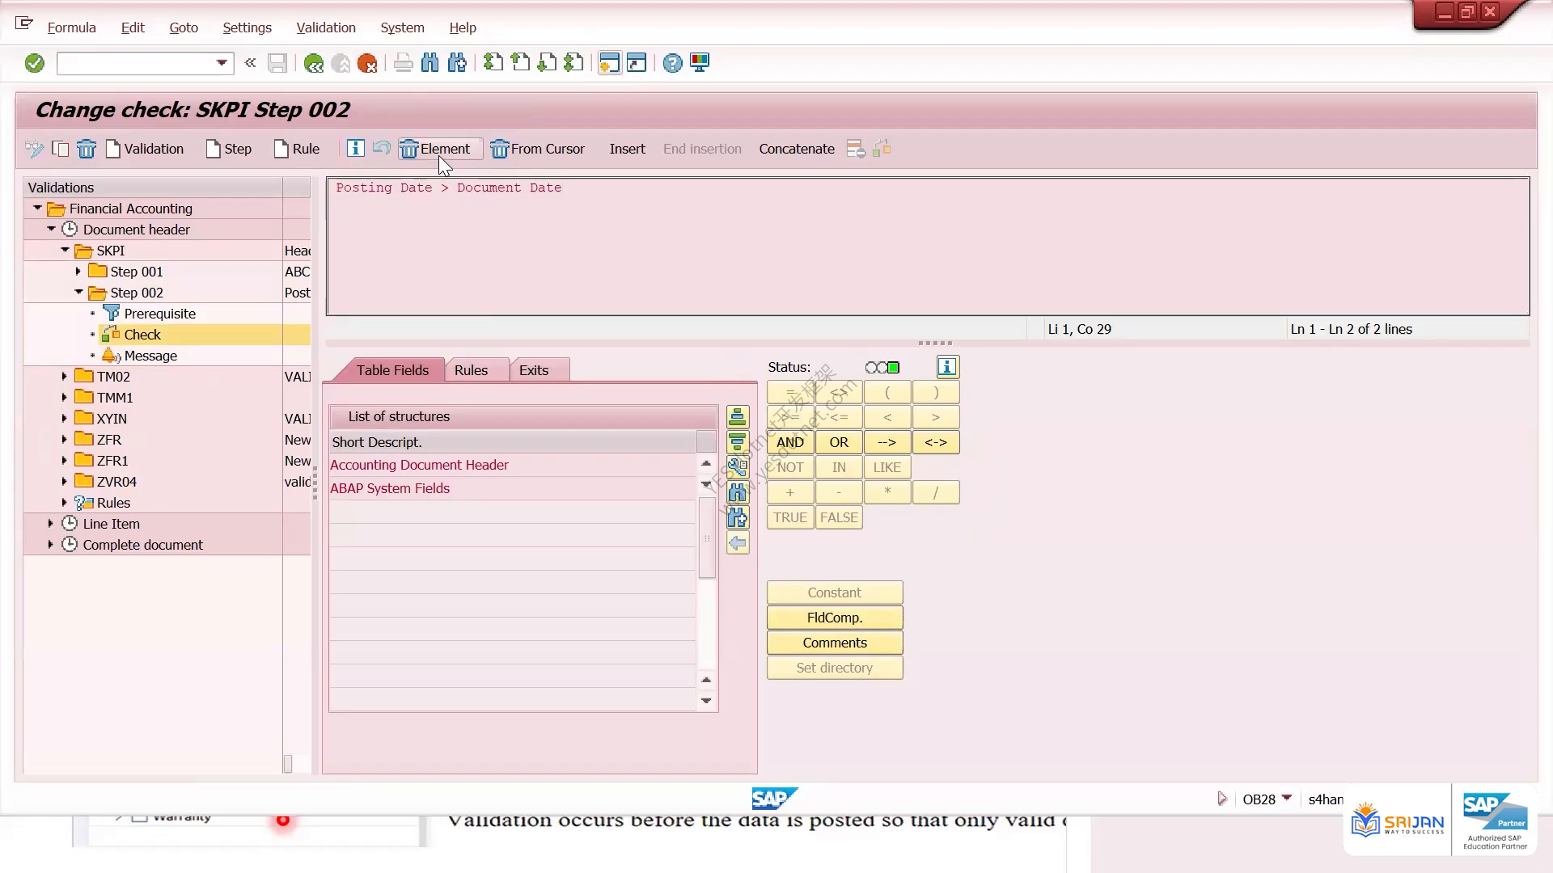Click the green checkmark Enter icon
The image size is (1553, 873).
click(x=34, y=63)
